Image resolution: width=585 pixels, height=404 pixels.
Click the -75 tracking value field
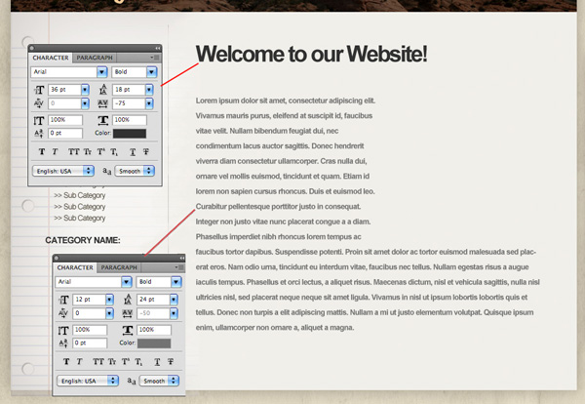[129, 103]
